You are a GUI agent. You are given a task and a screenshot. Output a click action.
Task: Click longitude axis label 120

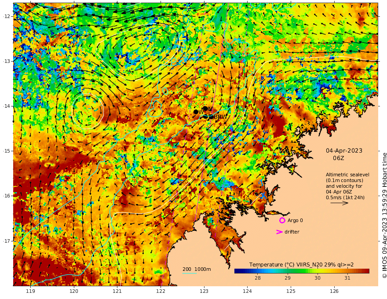[74, 292]
